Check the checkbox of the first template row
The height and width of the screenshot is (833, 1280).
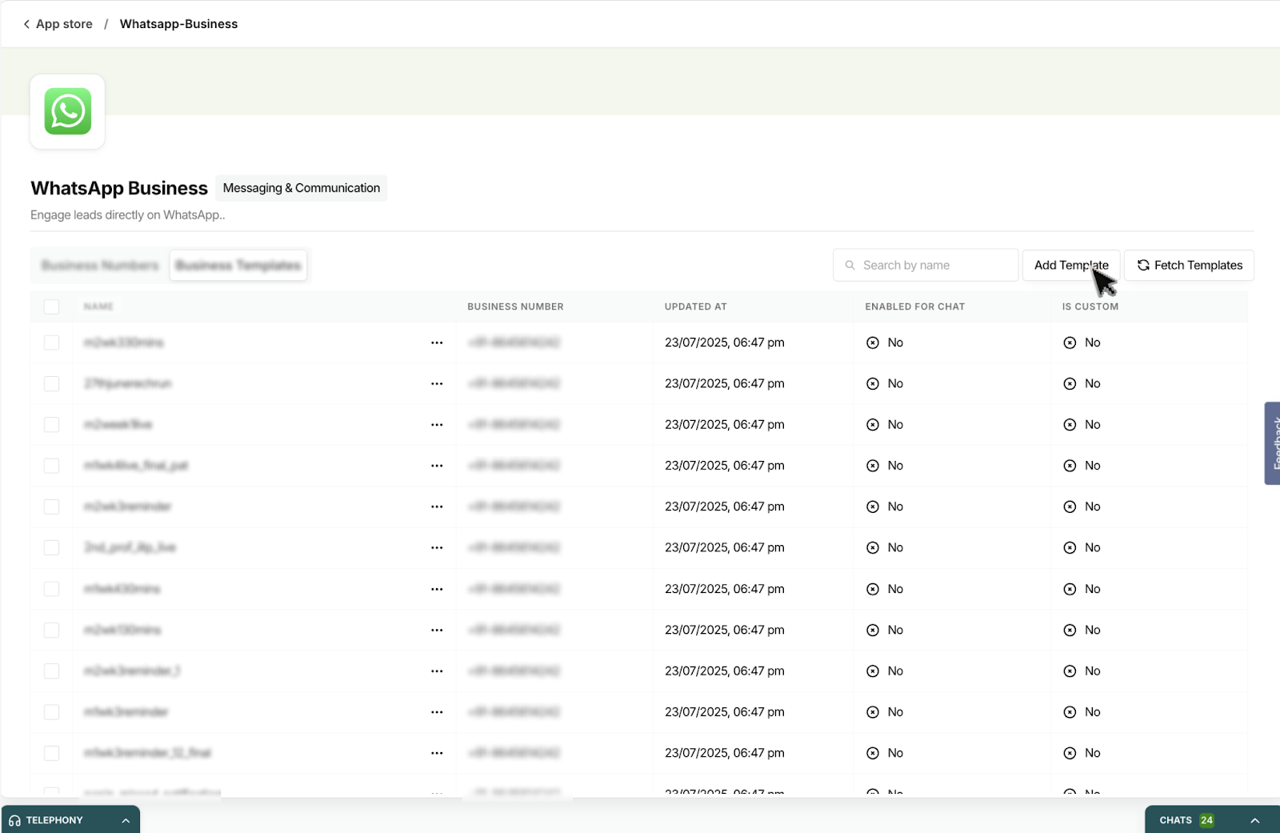51,342
